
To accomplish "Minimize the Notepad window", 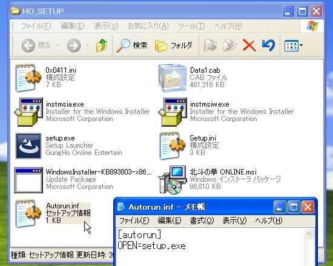I will tap(280, 207).
